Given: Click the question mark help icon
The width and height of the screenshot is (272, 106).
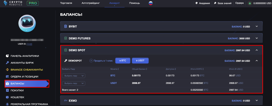Looking at the screenshot, I should (x=91, y=61).
